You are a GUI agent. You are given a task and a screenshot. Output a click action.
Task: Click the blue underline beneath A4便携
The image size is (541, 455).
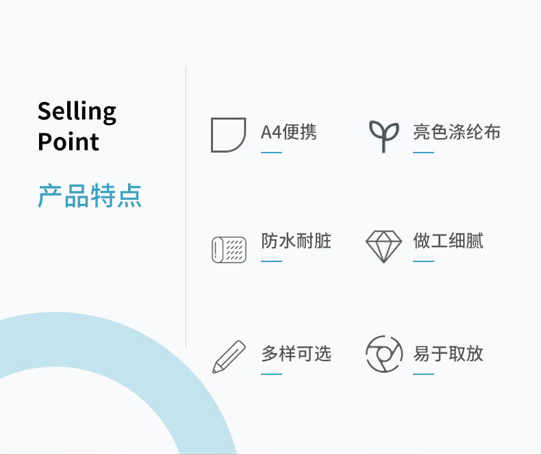click(x=271, y=153)
